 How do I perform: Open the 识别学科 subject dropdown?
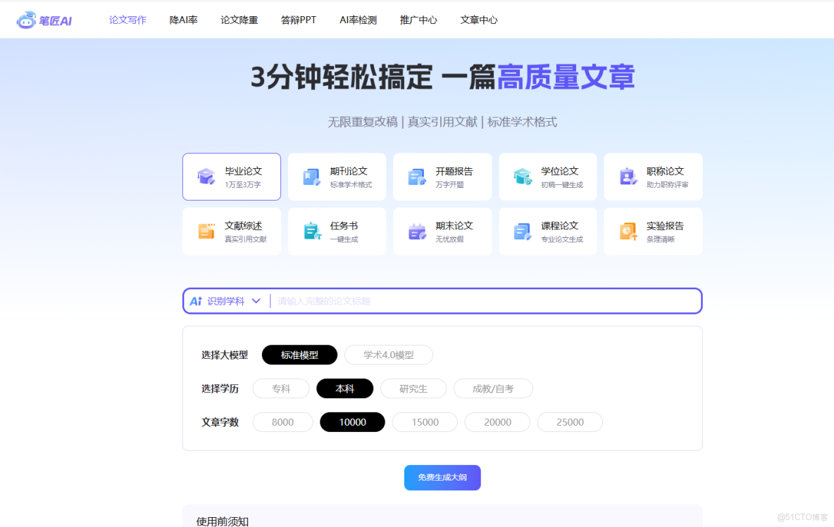tap(224, 300)
